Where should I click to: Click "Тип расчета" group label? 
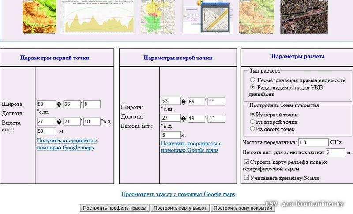(264, 71)
